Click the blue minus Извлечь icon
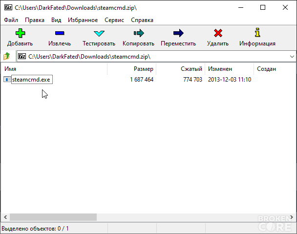Screen dimensions: 297x234 pos(60,33)
